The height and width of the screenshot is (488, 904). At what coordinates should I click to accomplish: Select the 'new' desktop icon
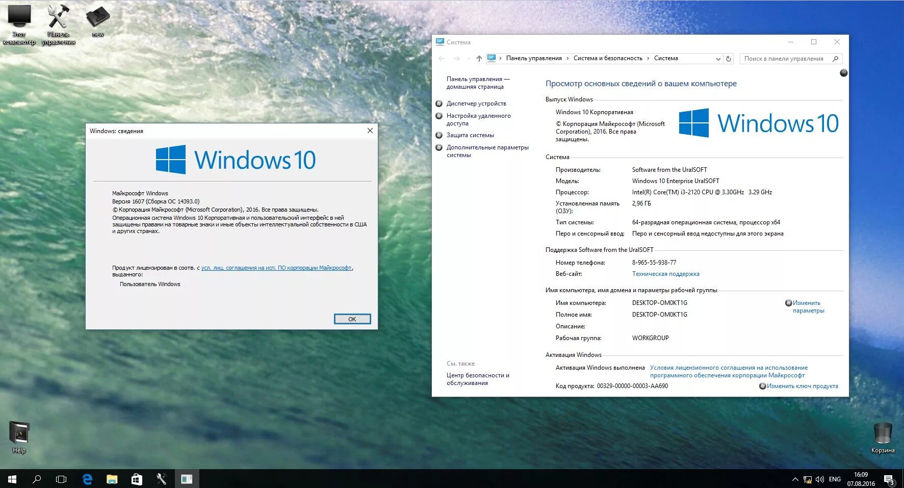click(98, 21)
